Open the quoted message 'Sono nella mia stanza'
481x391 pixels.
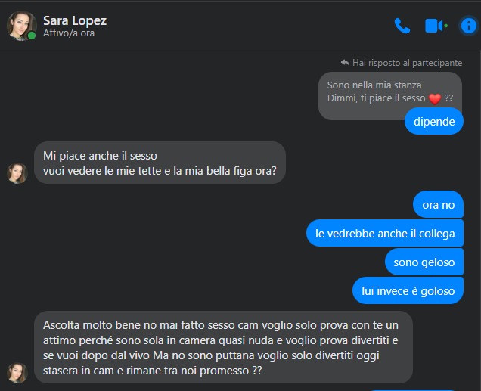(374, 85)
